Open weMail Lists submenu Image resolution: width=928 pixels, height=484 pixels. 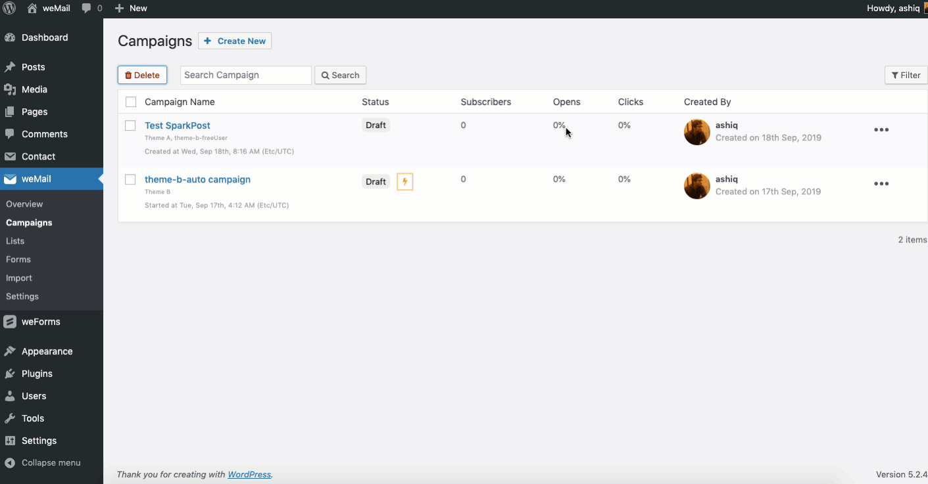pyautogui.click(x=15, y=241)
